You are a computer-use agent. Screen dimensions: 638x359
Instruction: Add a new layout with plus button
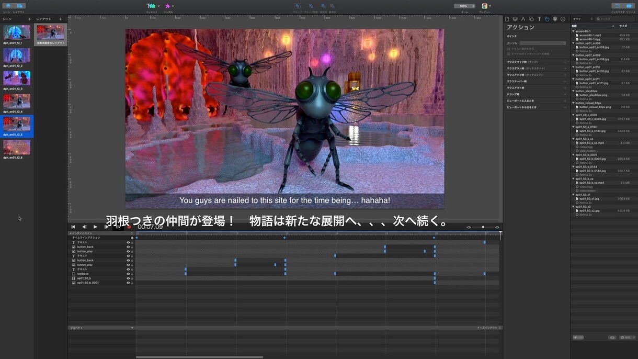61,19
